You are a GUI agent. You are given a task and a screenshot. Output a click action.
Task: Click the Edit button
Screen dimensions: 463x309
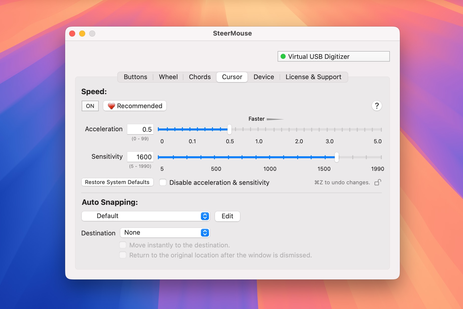pyautogui.click(x=227, y=216)
